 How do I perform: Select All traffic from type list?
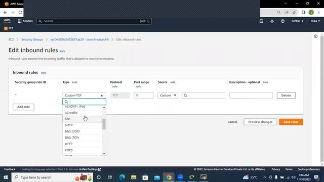[82, 113]
